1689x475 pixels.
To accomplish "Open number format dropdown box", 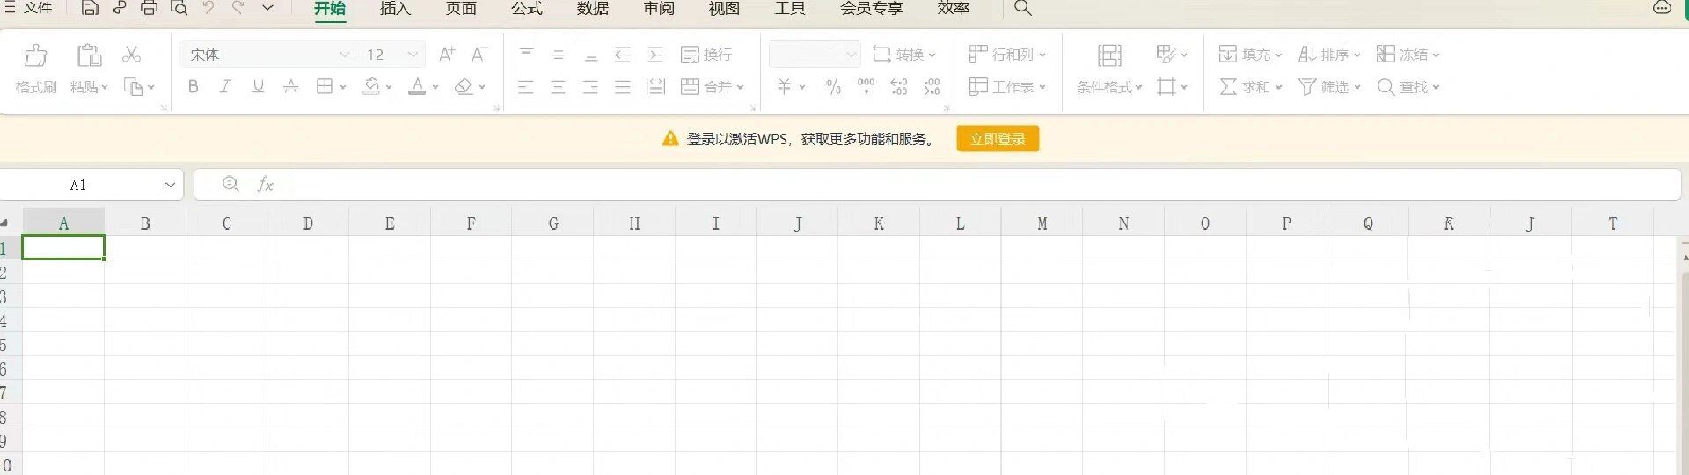I will (x=815, y=55).
